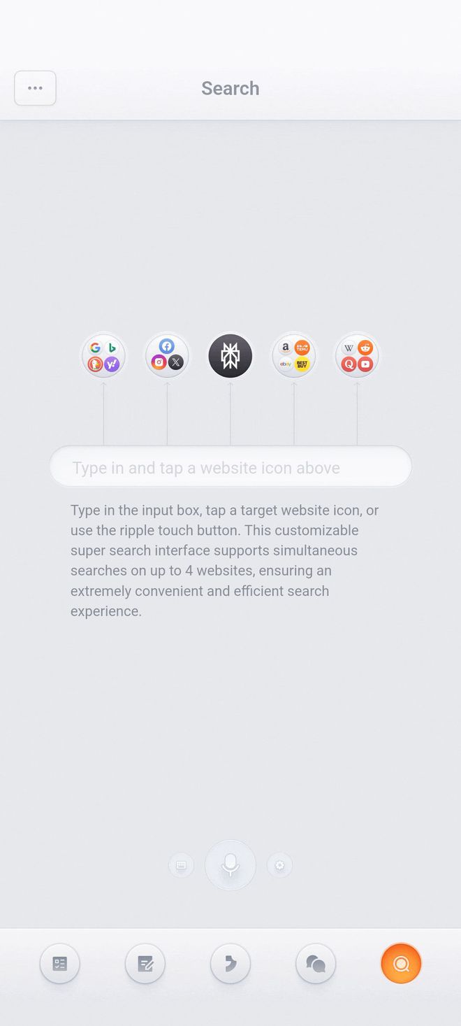Click the YouTube icon in the last group

(x=365, y=364)
